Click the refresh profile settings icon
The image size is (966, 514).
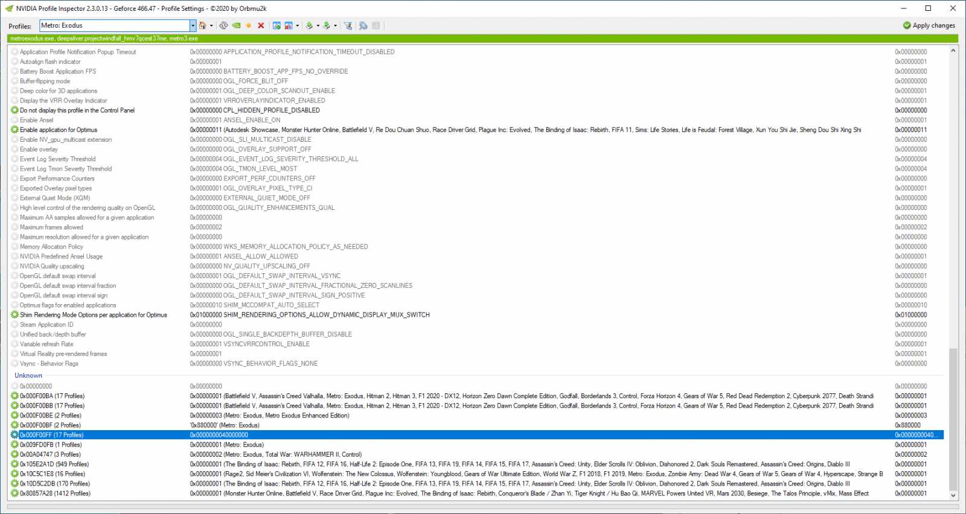[x=223, y=25]
